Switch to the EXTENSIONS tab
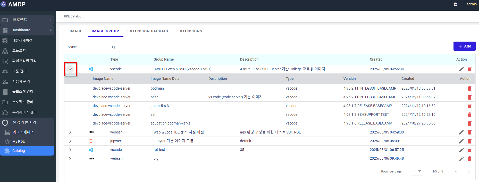This screenshot has width=479, height=182. coord(190,31)
